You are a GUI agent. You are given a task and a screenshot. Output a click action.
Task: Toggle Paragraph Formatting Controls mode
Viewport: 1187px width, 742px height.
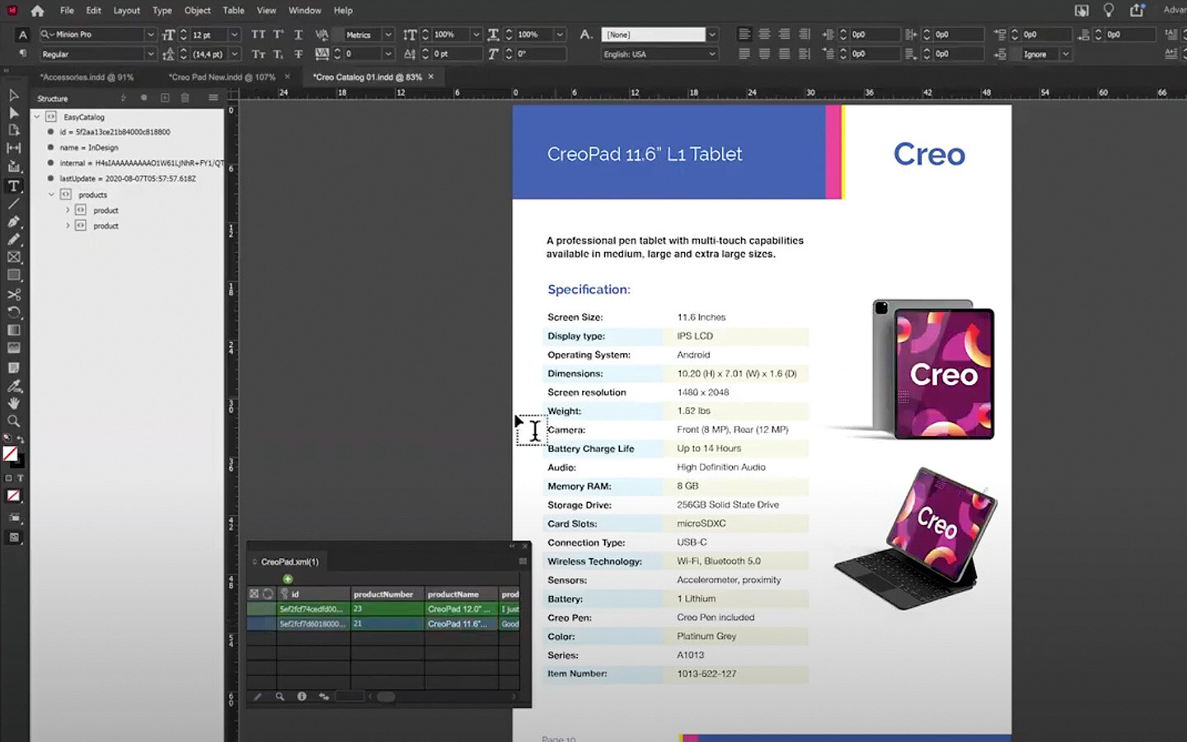(22, 54)
